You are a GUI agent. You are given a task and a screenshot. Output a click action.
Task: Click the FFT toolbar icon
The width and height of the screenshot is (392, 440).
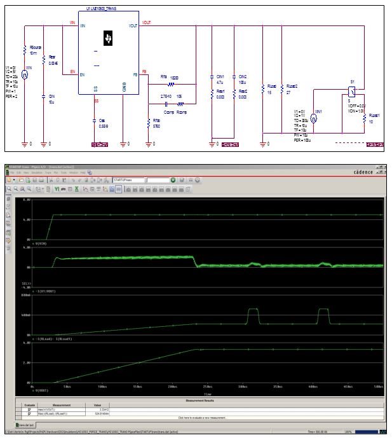(x=64, y=189)
